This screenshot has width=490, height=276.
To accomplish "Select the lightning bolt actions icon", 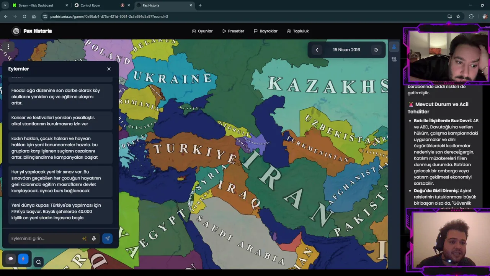I will 23,259.
